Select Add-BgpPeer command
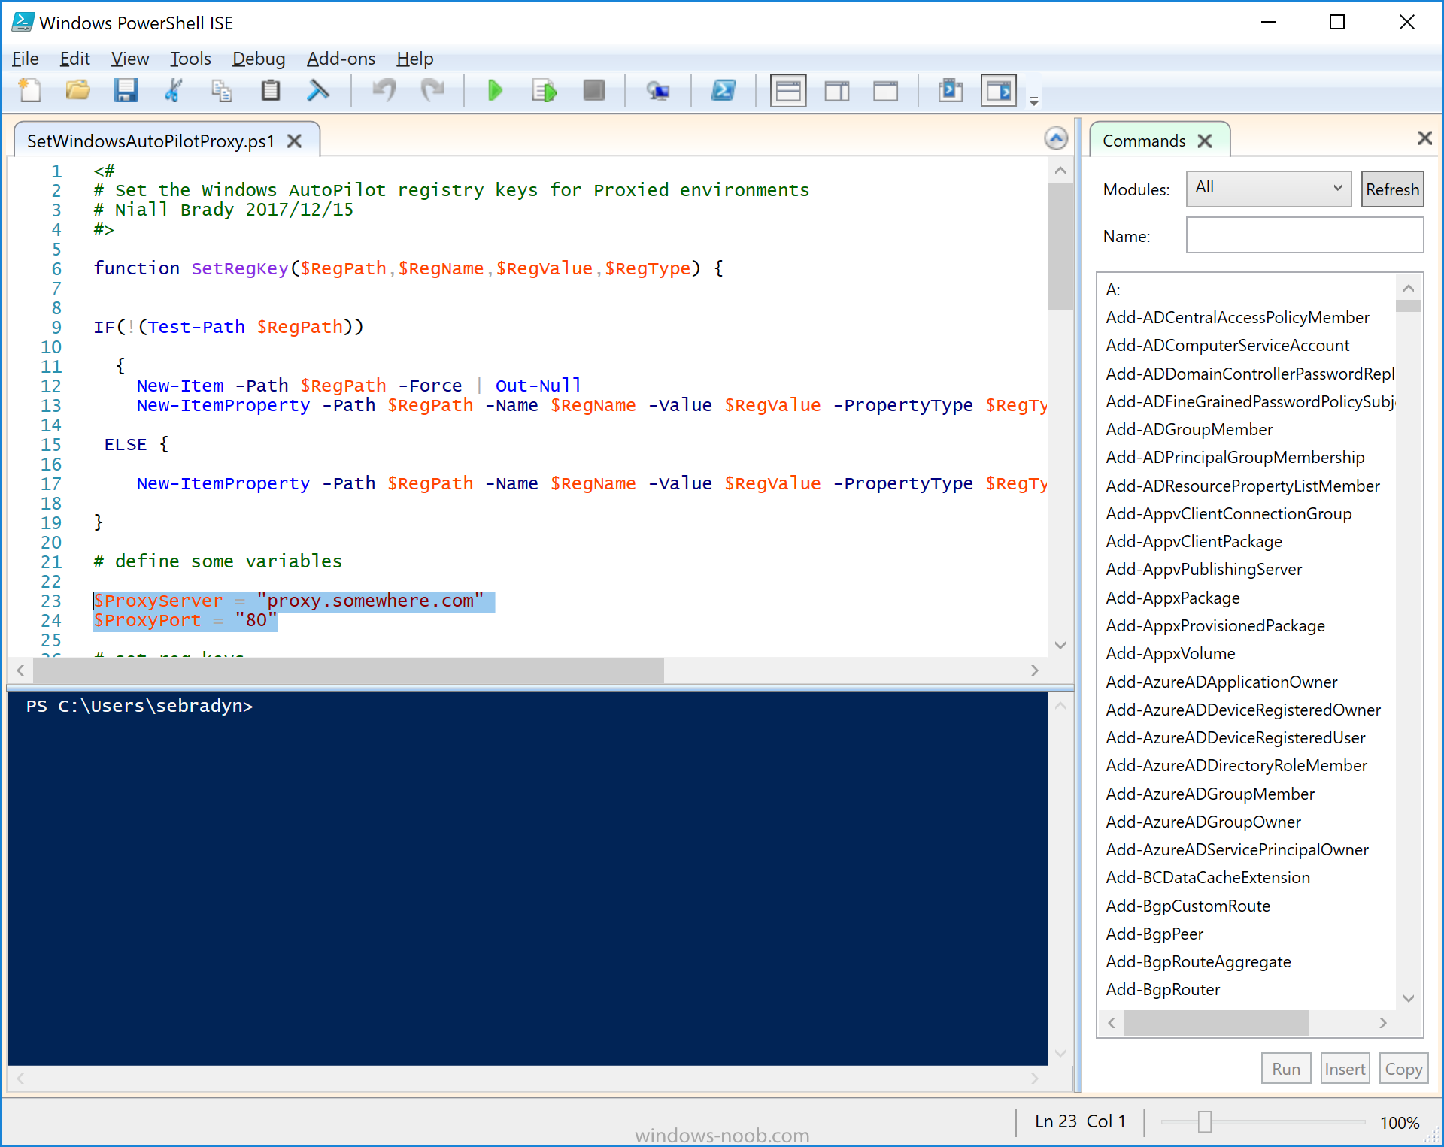Image resolution: width=1444 pixels, height=1147 pixels. (1154, 934)
